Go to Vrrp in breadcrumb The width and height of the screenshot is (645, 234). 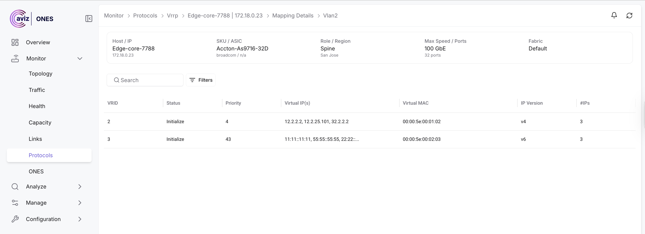point(172,16)
